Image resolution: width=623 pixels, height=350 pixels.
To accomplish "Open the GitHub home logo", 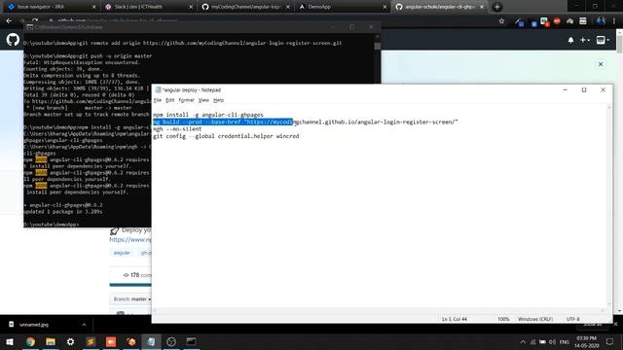I will pyautogui.click(x=13, y=40).
